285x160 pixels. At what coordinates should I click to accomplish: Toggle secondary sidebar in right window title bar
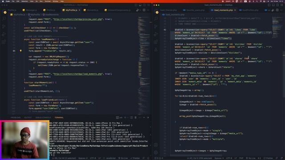pyautogui.click(x=277, y=5)
